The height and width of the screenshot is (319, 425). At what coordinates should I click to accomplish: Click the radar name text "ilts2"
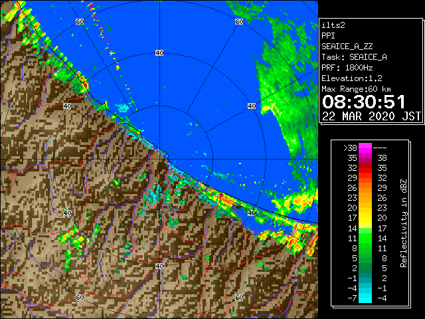333,25
